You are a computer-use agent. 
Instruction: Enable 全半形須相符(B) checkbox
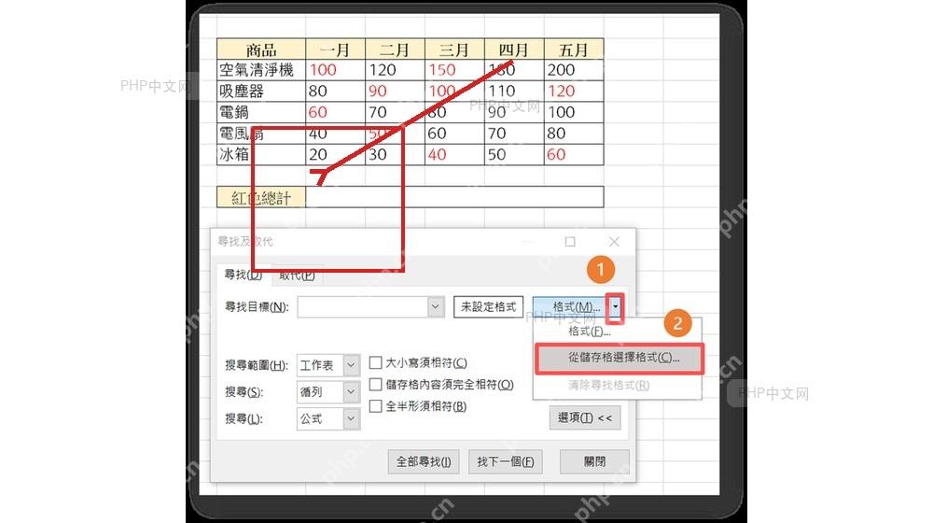375,406
